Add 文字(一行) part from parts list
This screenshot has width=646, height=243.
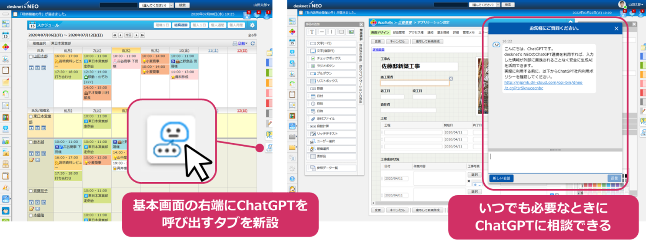click(x=331, y=43)
